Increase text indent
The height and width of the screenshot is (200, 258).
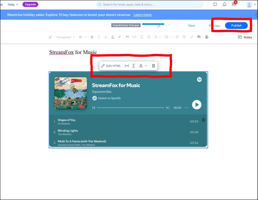point(184,37)
